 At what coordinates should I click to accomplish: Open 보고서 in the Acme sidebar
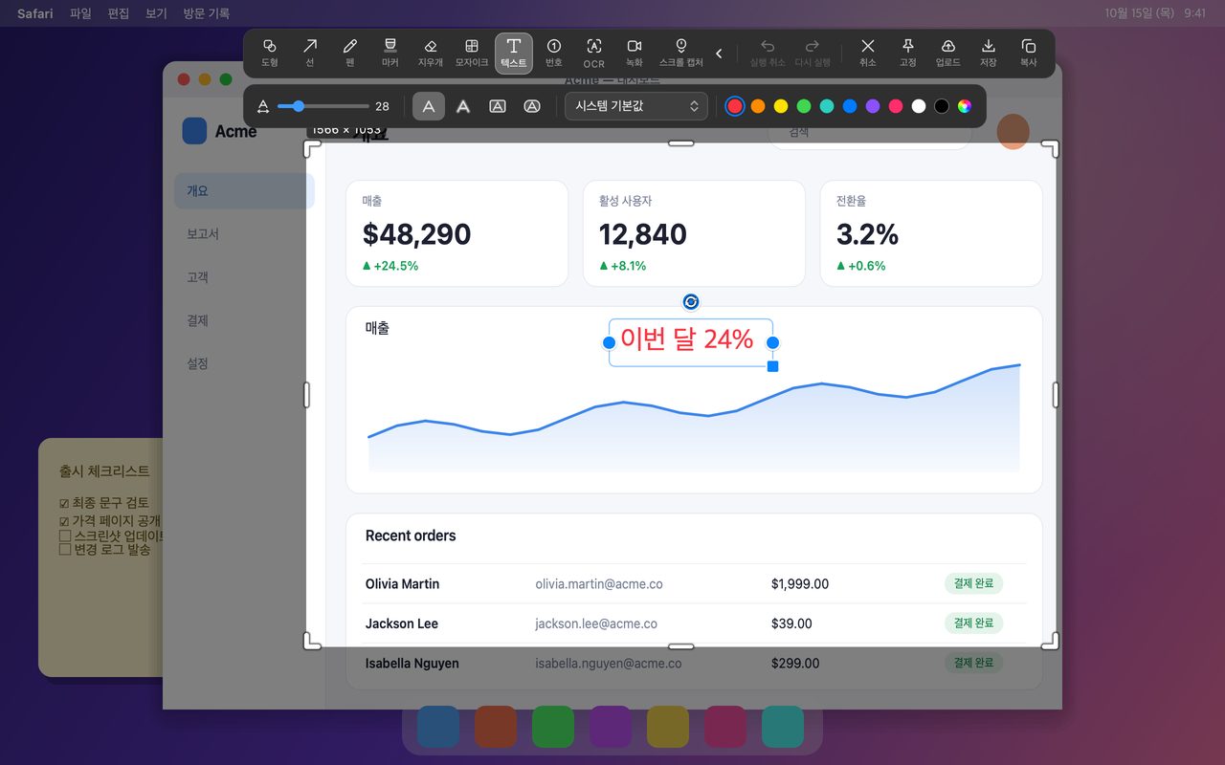pyautogui.click(x=244, y=233)
